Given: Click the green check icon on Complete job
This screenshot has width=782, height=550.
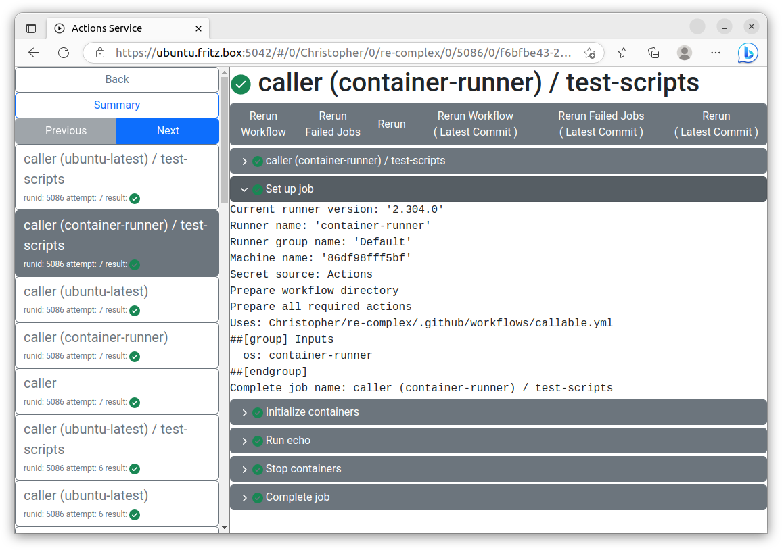Looking at the screenshot, I should point(258,498).
